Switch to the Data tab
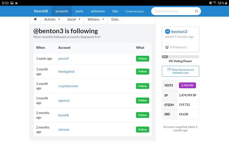The image size is (229, 143). tap(115, 19)
